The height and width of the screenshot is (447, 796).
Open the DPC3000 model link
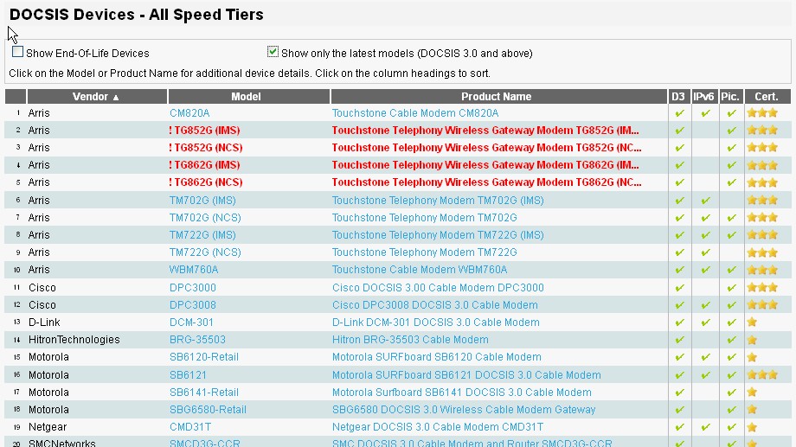pyautogui.click(x=193, y=288)
